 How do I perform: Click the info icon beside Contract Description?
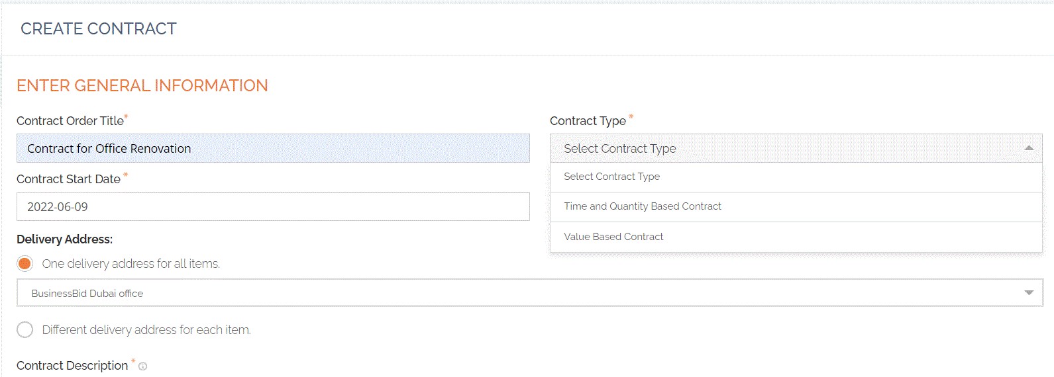(142, 366)
